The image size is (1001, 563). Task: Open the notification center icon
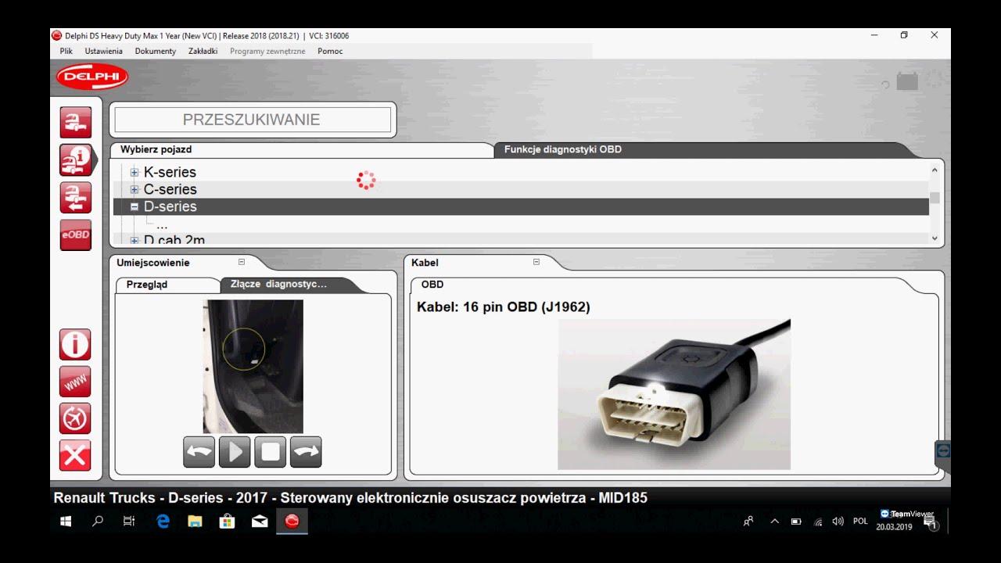click(930, 523)
